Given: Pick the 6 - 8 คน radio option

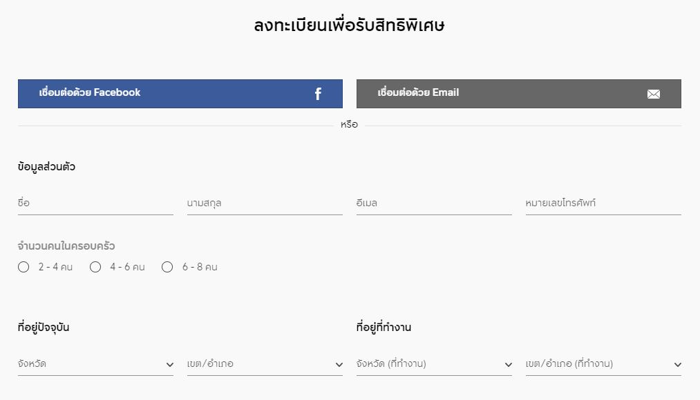Looking at the screenshot, I should 167,267.
